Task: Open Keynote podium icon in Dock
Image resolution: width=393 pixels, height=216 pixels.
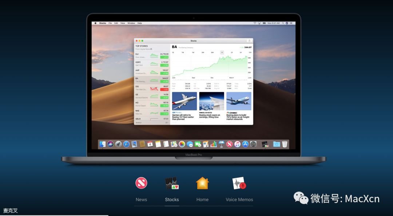Action: click(221, 144)
